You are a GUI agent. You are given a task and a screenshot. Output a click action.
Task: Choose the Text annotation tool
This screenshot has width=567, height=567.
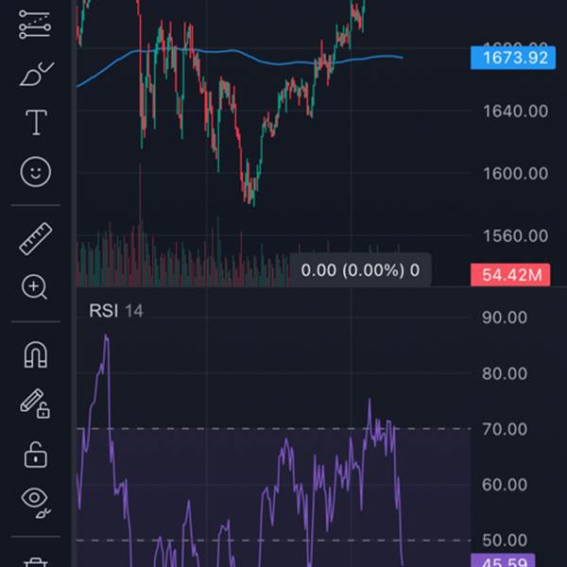[36, 122]
